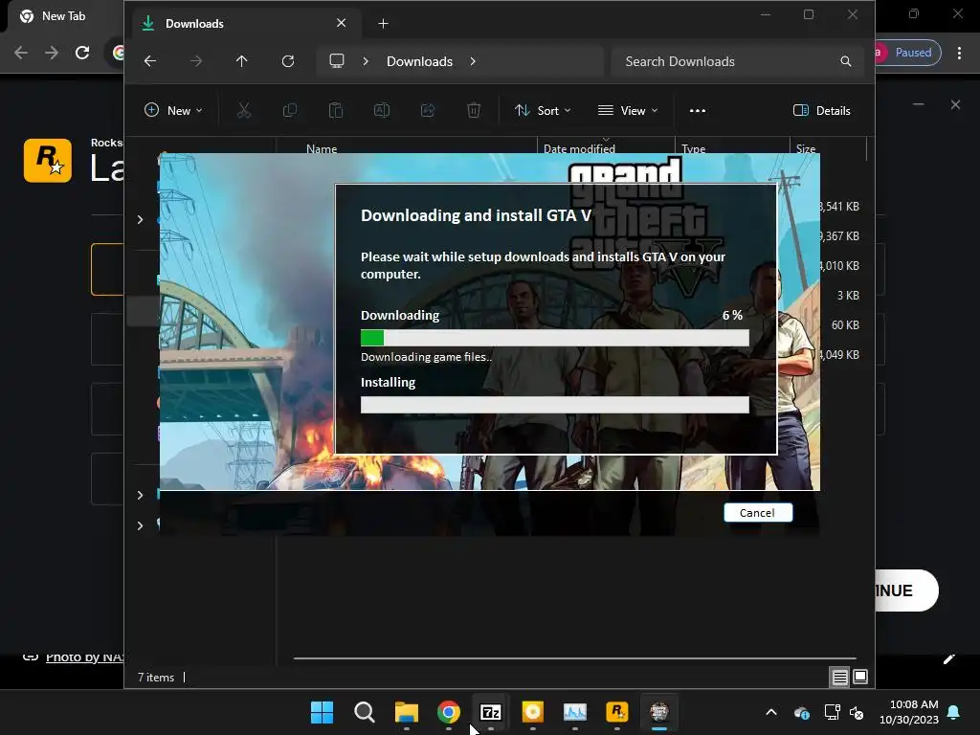Viewport: 980px width, 735px height.
Task: Click the Paste clipboard icon
Action: click(336, 111)
